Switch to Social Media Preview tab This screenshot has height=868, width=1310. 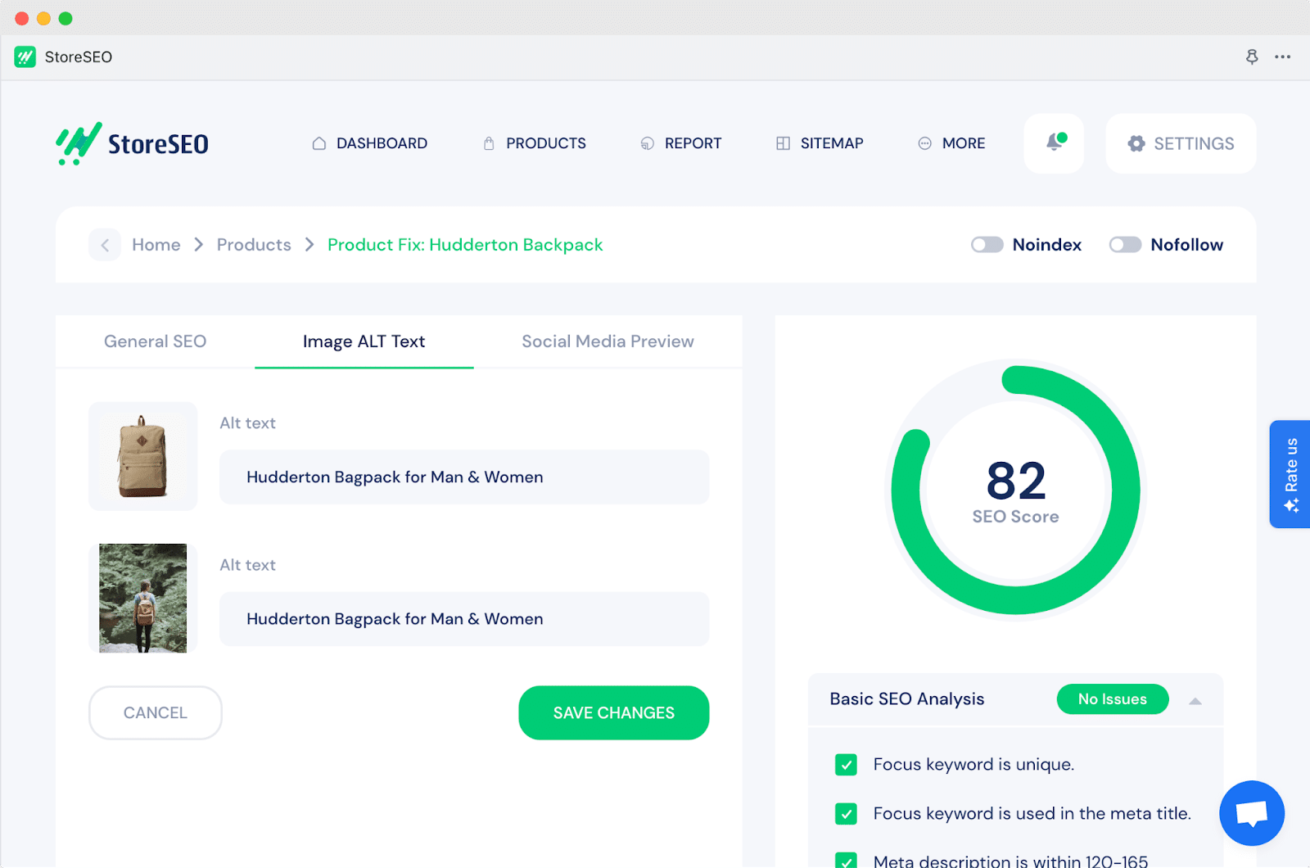click(x=608, y=341)
